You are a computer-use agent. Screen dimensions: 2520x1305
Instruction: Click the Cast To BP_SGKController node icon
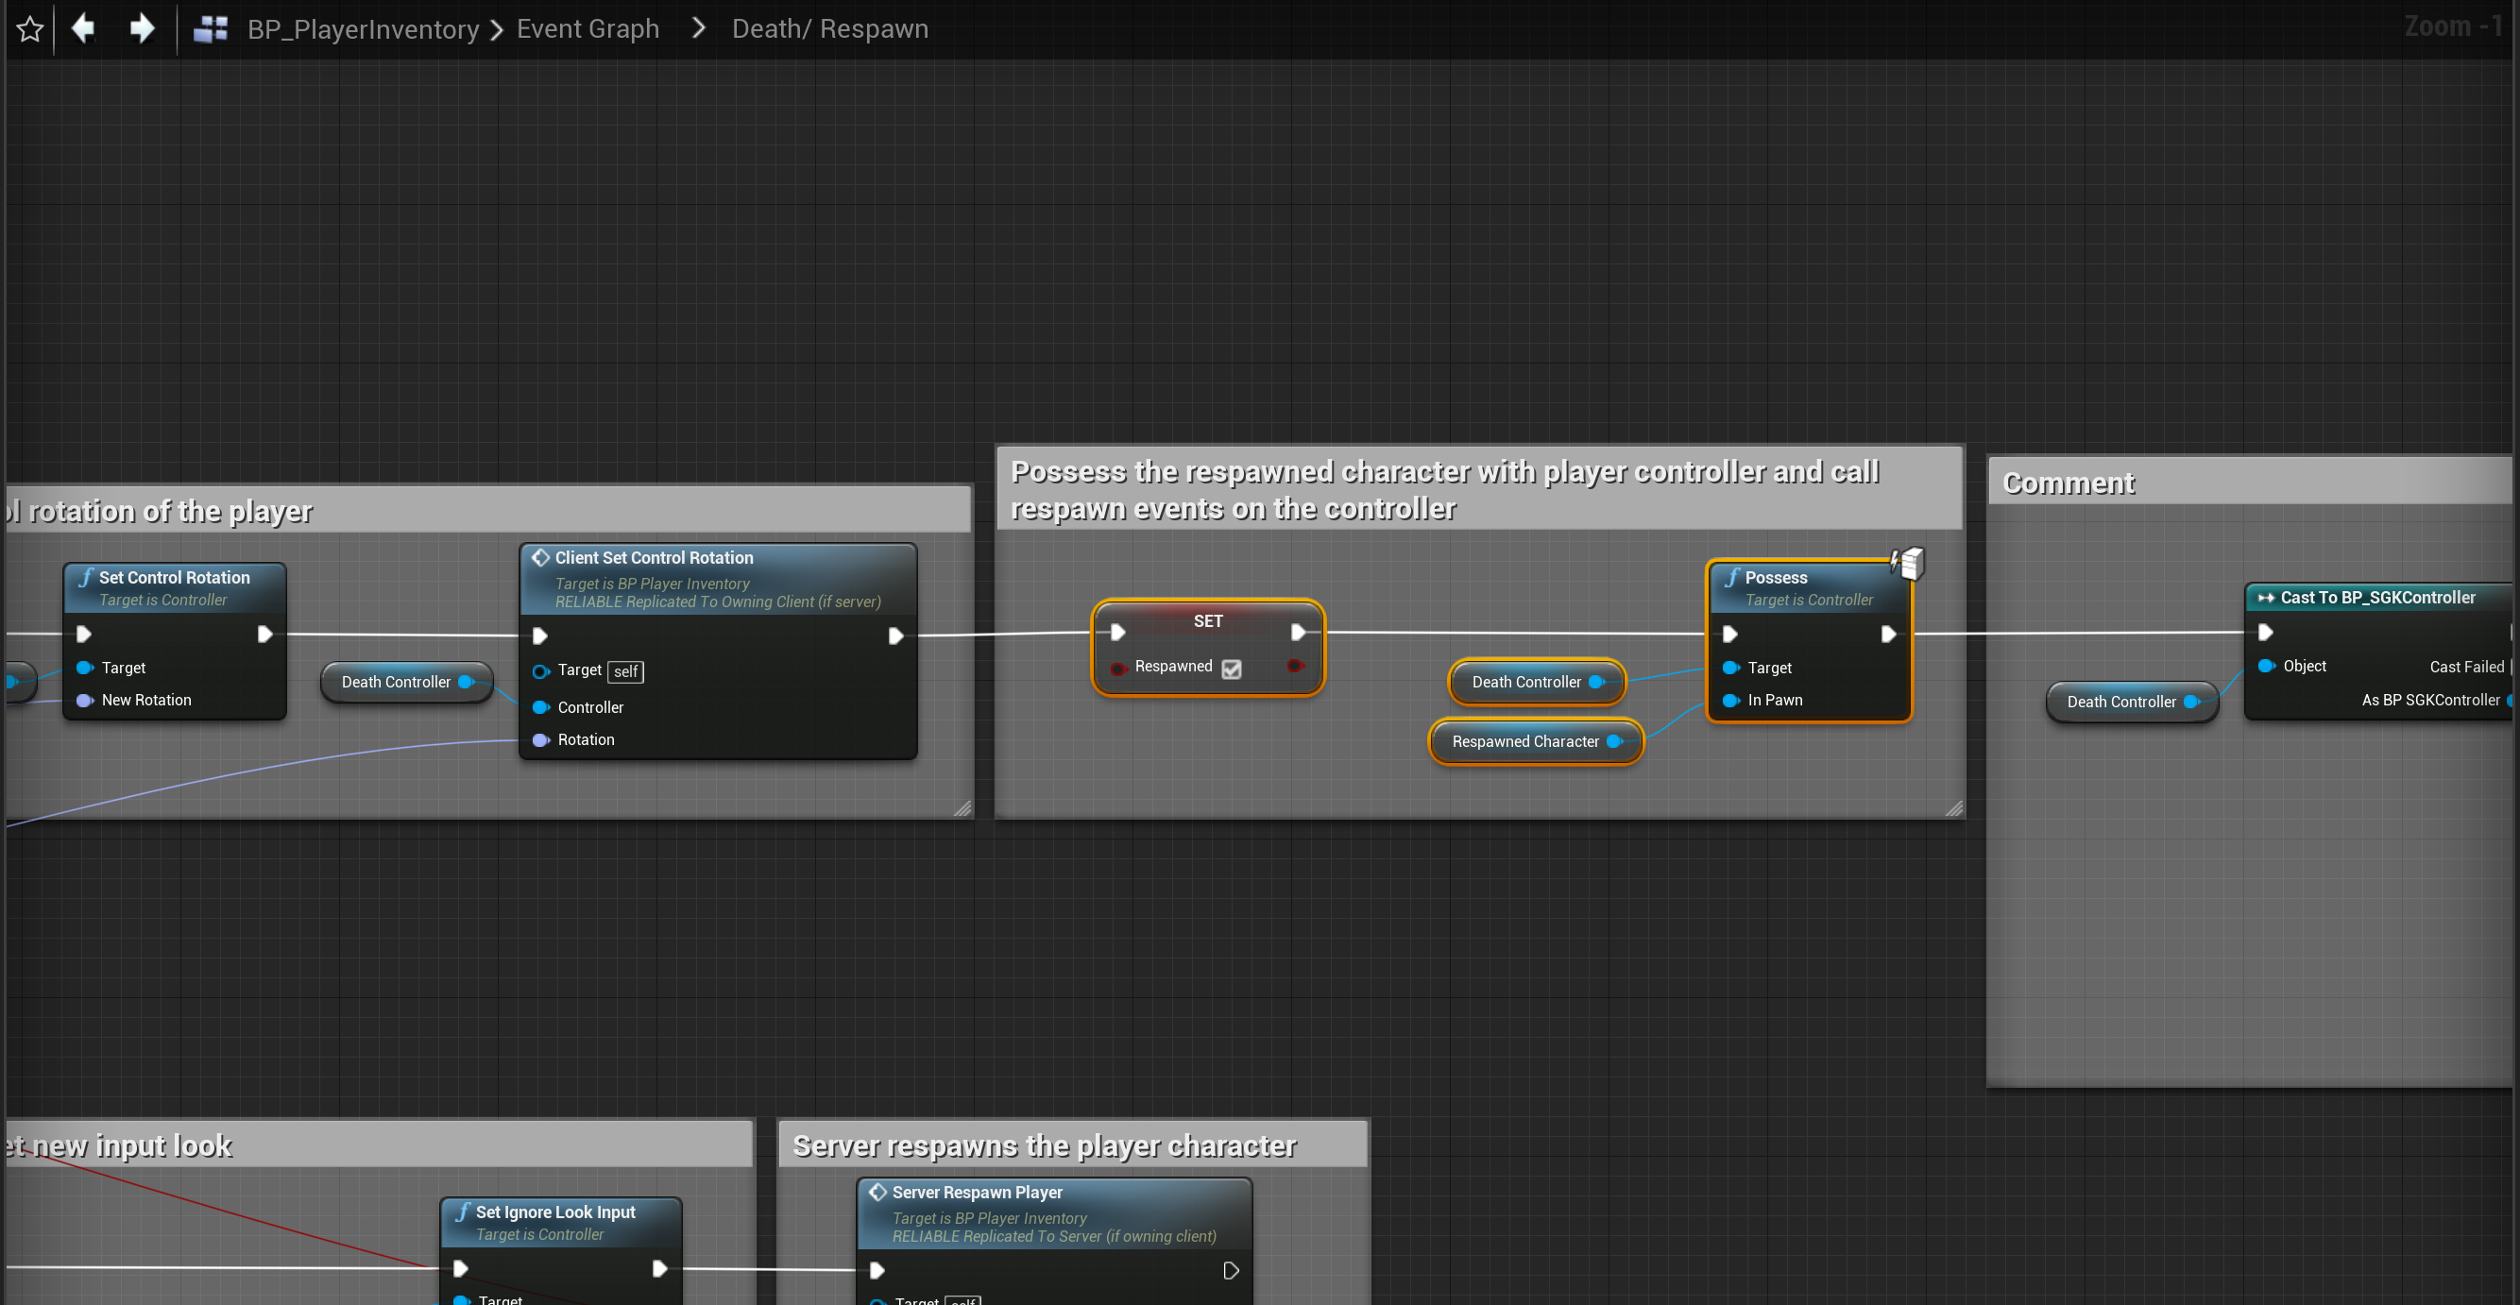[2266, 598]
